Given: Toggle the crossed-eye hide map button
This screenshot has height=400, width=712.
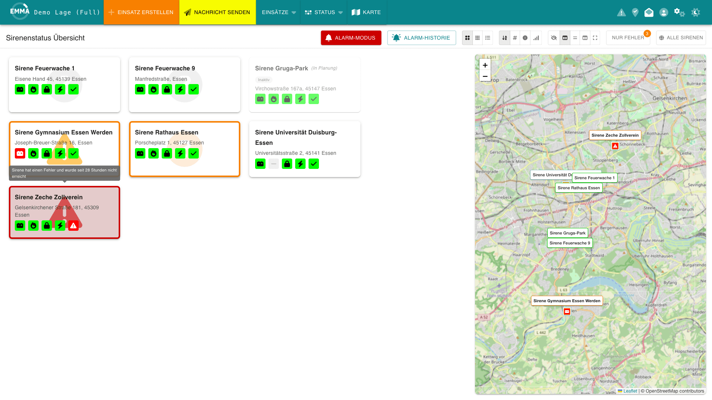Looking at the screenshot, I should 554,38.
